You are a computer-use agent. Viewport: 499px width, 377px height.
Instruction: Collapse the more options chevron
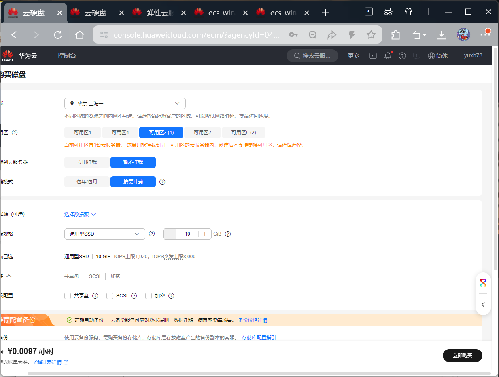pos(9,276)
